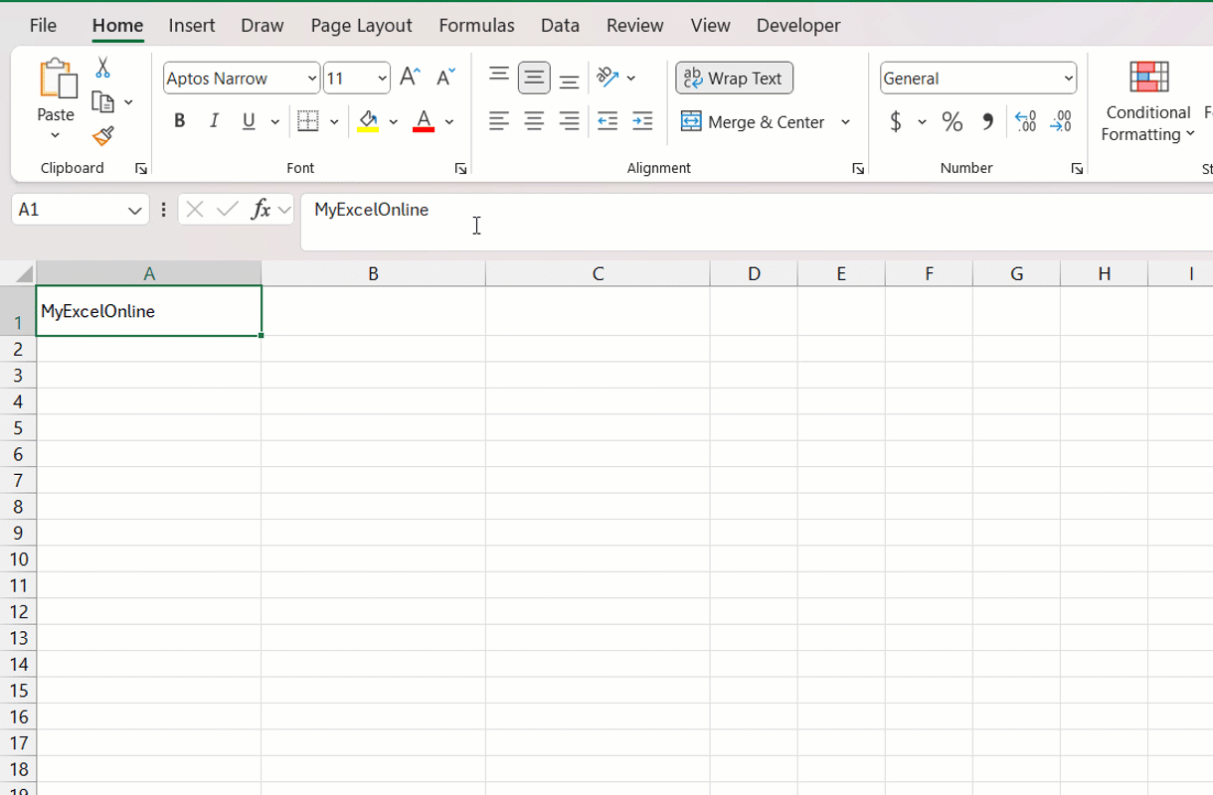Increase indent in the Alignment group
This screenshot has width=1213, height=795.
(642, 121)
